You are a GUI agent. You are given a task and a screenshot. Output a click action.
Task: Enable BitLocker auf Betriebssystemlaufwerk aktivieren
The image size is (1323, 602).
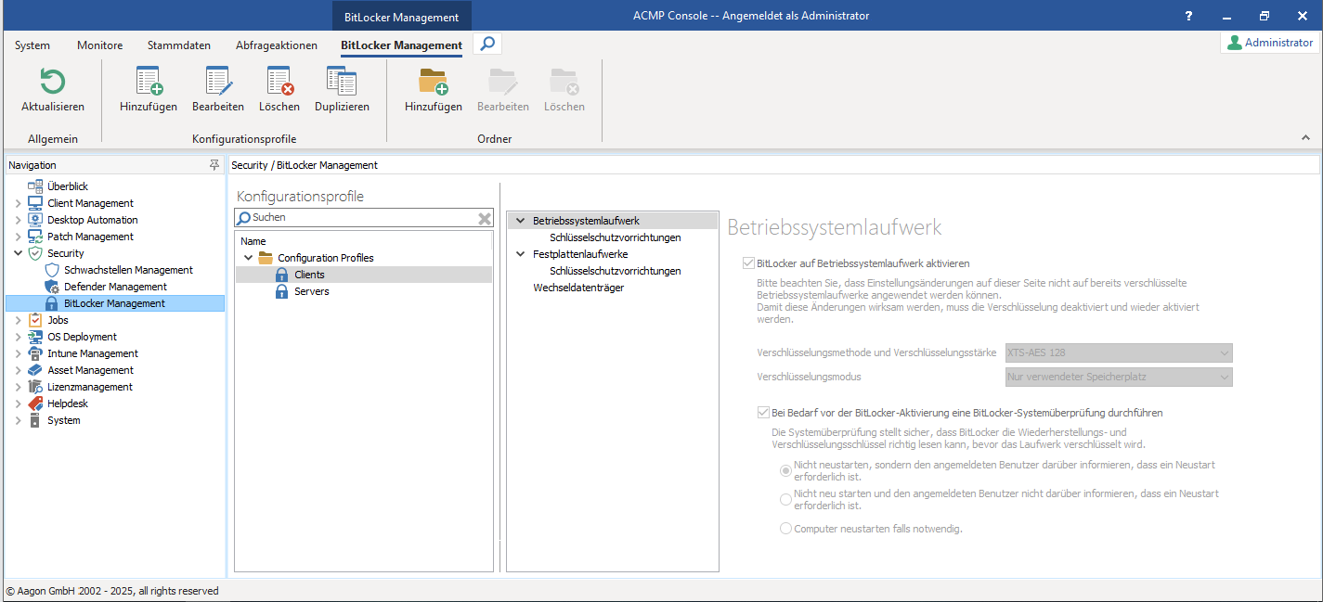pos(748,263)
